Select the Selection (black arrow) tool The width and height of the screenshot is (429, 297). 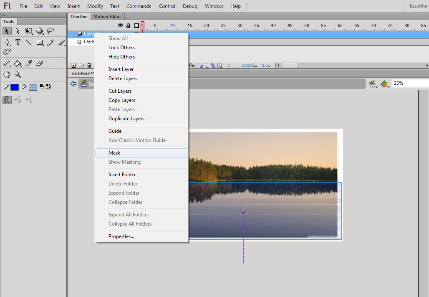click(x=7, y=31)
